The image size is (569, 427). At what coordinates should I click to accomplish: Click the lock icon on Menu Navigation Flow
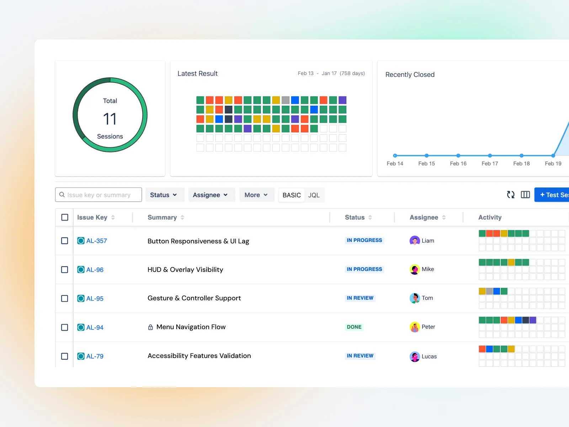tap(150, 327)
